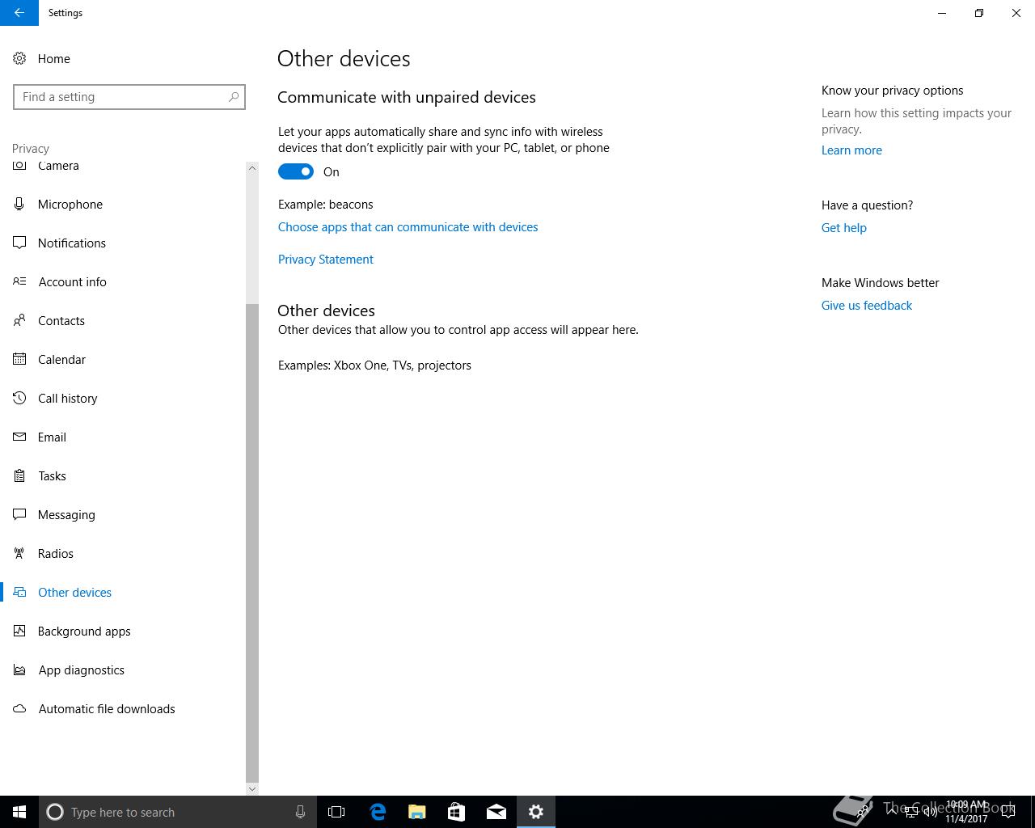The image size is (1035, 828).
Task: Open Mail app from taskbar
Action: click(x=496, y=812)
